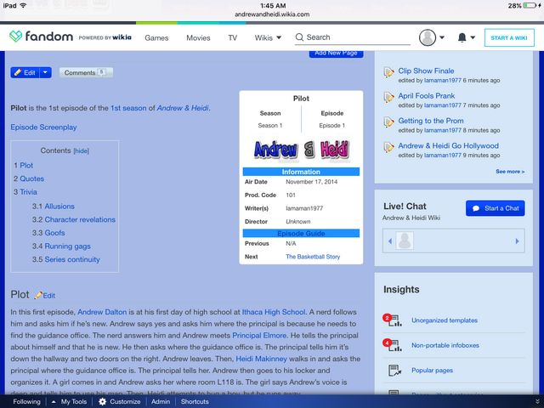Open the notifications bell
This screenshot has height=408, width=544.
pos(462,37)
